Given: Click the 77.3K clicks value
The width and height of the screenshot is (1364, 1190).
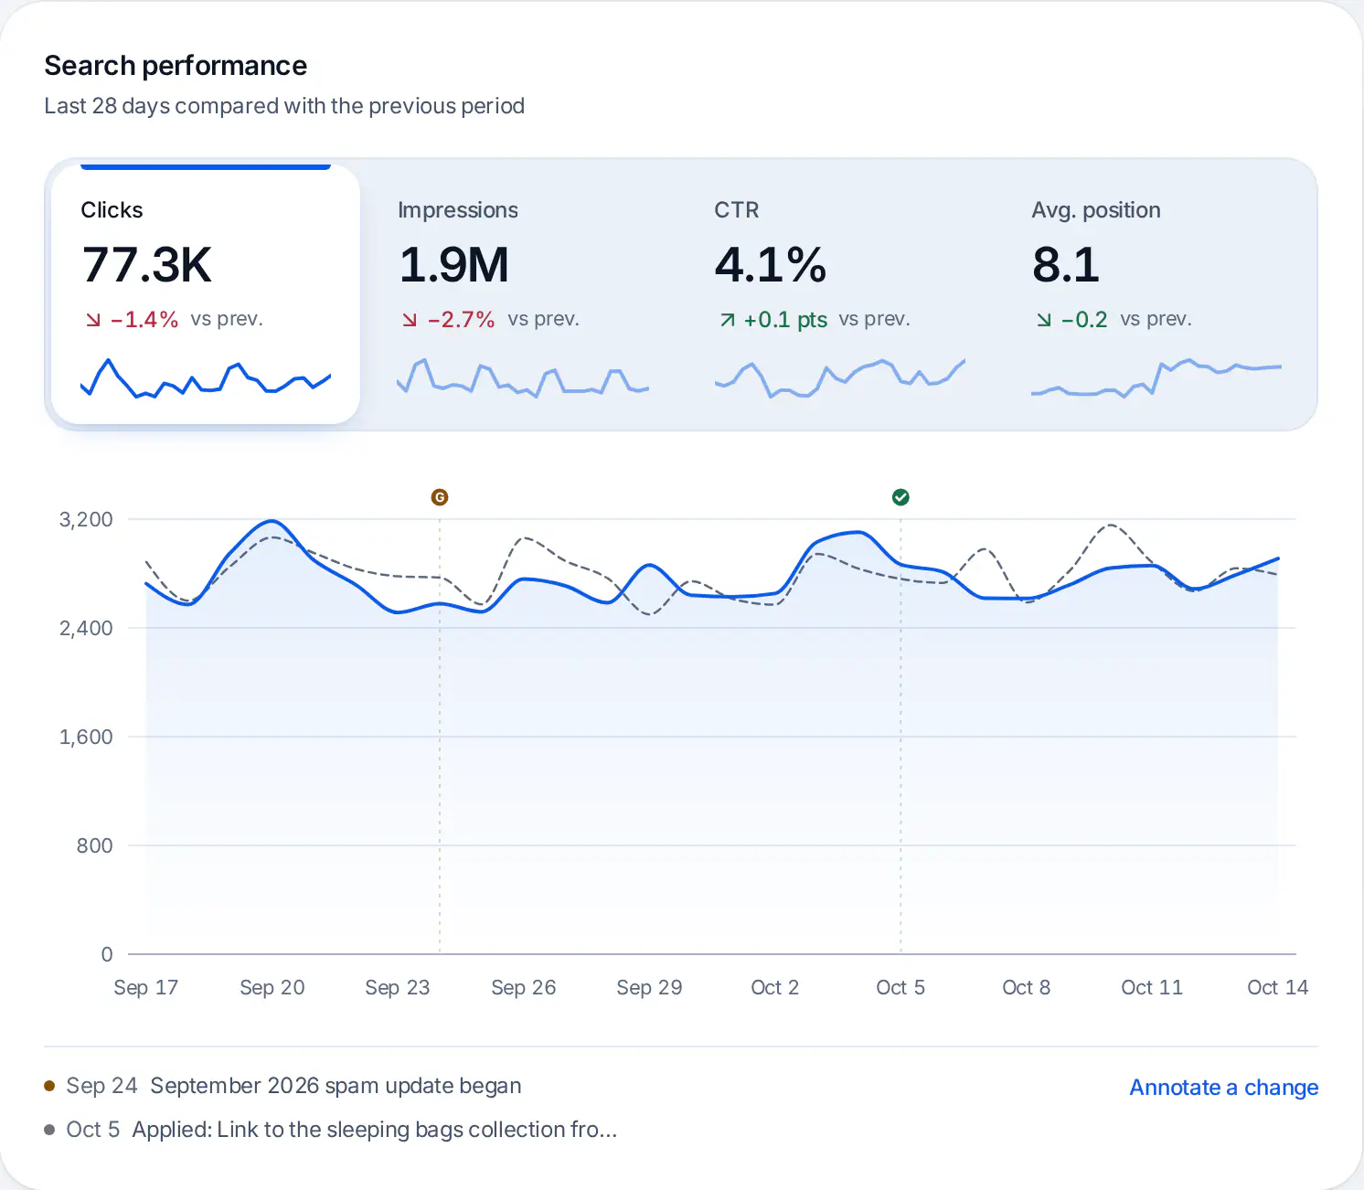Looking at the screenshot, I should coord(146,265).
